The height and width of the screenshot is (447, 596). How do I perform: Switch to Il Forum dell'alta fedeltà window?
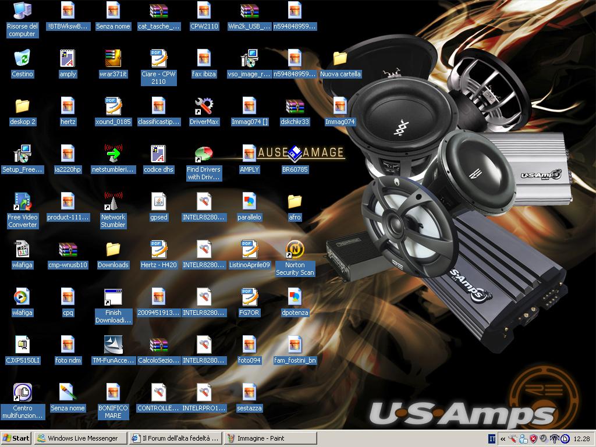[175, 438]
